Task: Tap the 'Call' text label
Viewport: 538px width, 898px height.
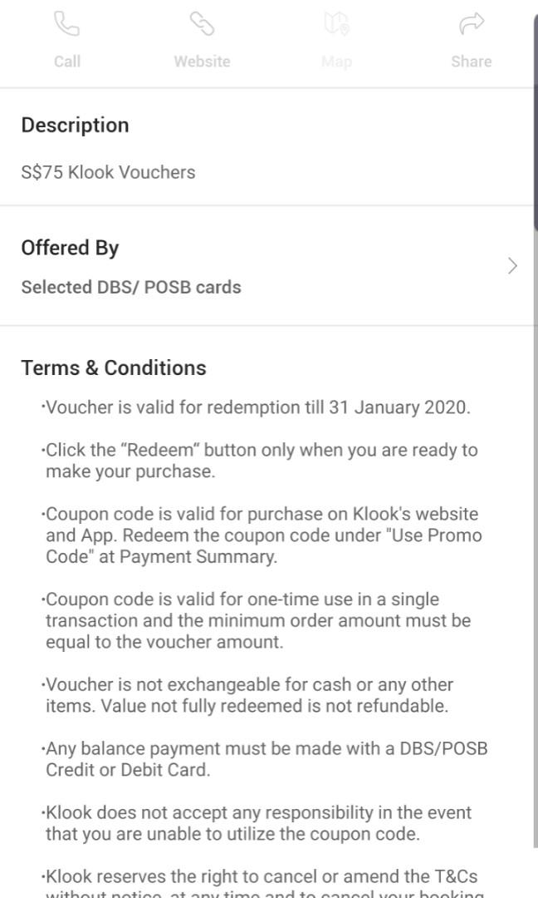Action: pyautogui.click(x=66, y=61)
